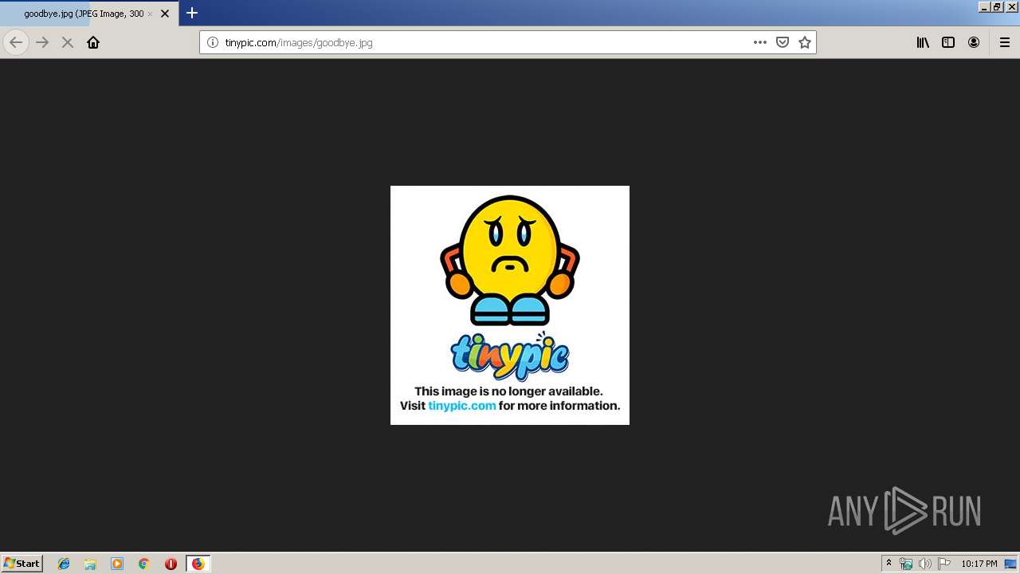Open the Windows Start menu
This screenshot has width=1020, height=574.
(x=22, y=563)
